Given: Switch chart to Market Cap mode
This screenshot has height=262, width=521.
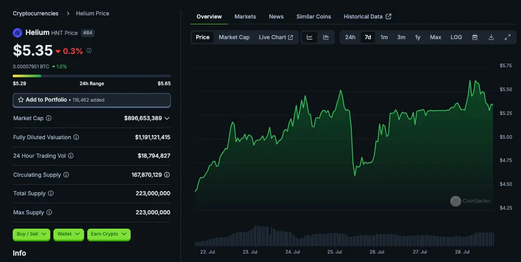Looking at the screenshot, I should (x=234, y=37).
